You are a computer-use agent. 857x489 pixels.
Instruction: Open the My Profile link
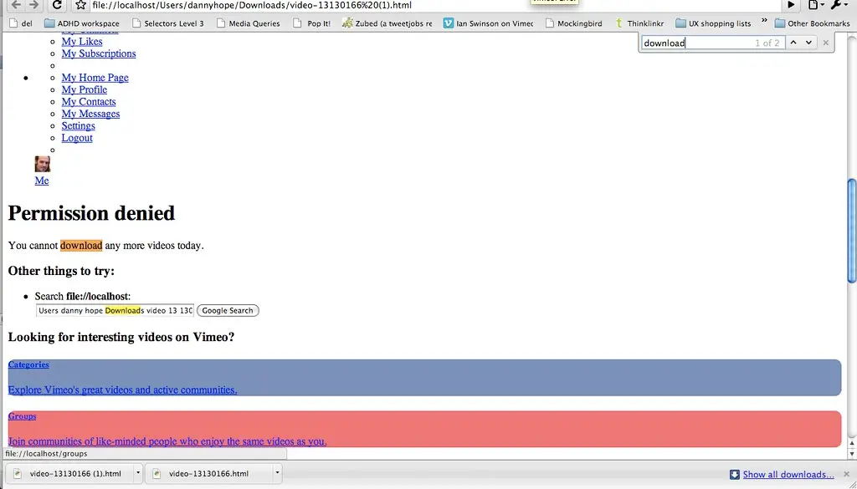tap(85, 89)
